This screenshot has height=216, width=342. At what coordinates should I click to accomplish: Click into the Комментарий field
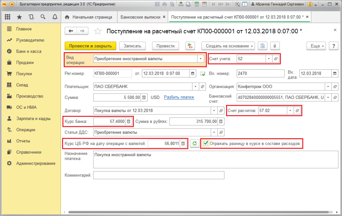pos(159,175)
